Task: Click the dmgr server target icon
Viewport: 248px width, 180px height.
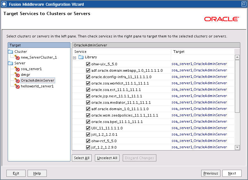Action: click(17, 75)
